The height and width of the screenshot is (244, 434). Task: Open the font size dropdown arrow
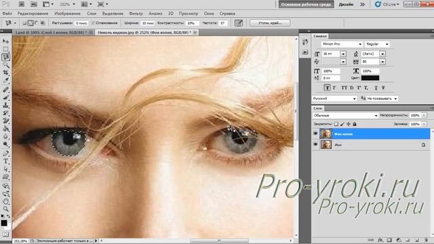343,54
